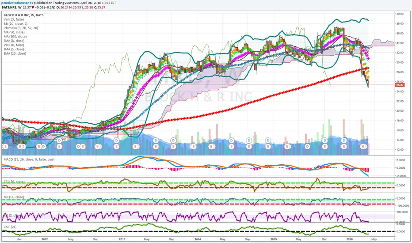Click the 2014 time axis label
The height and width of the screenshot is (243, 412).
(198, 239)
